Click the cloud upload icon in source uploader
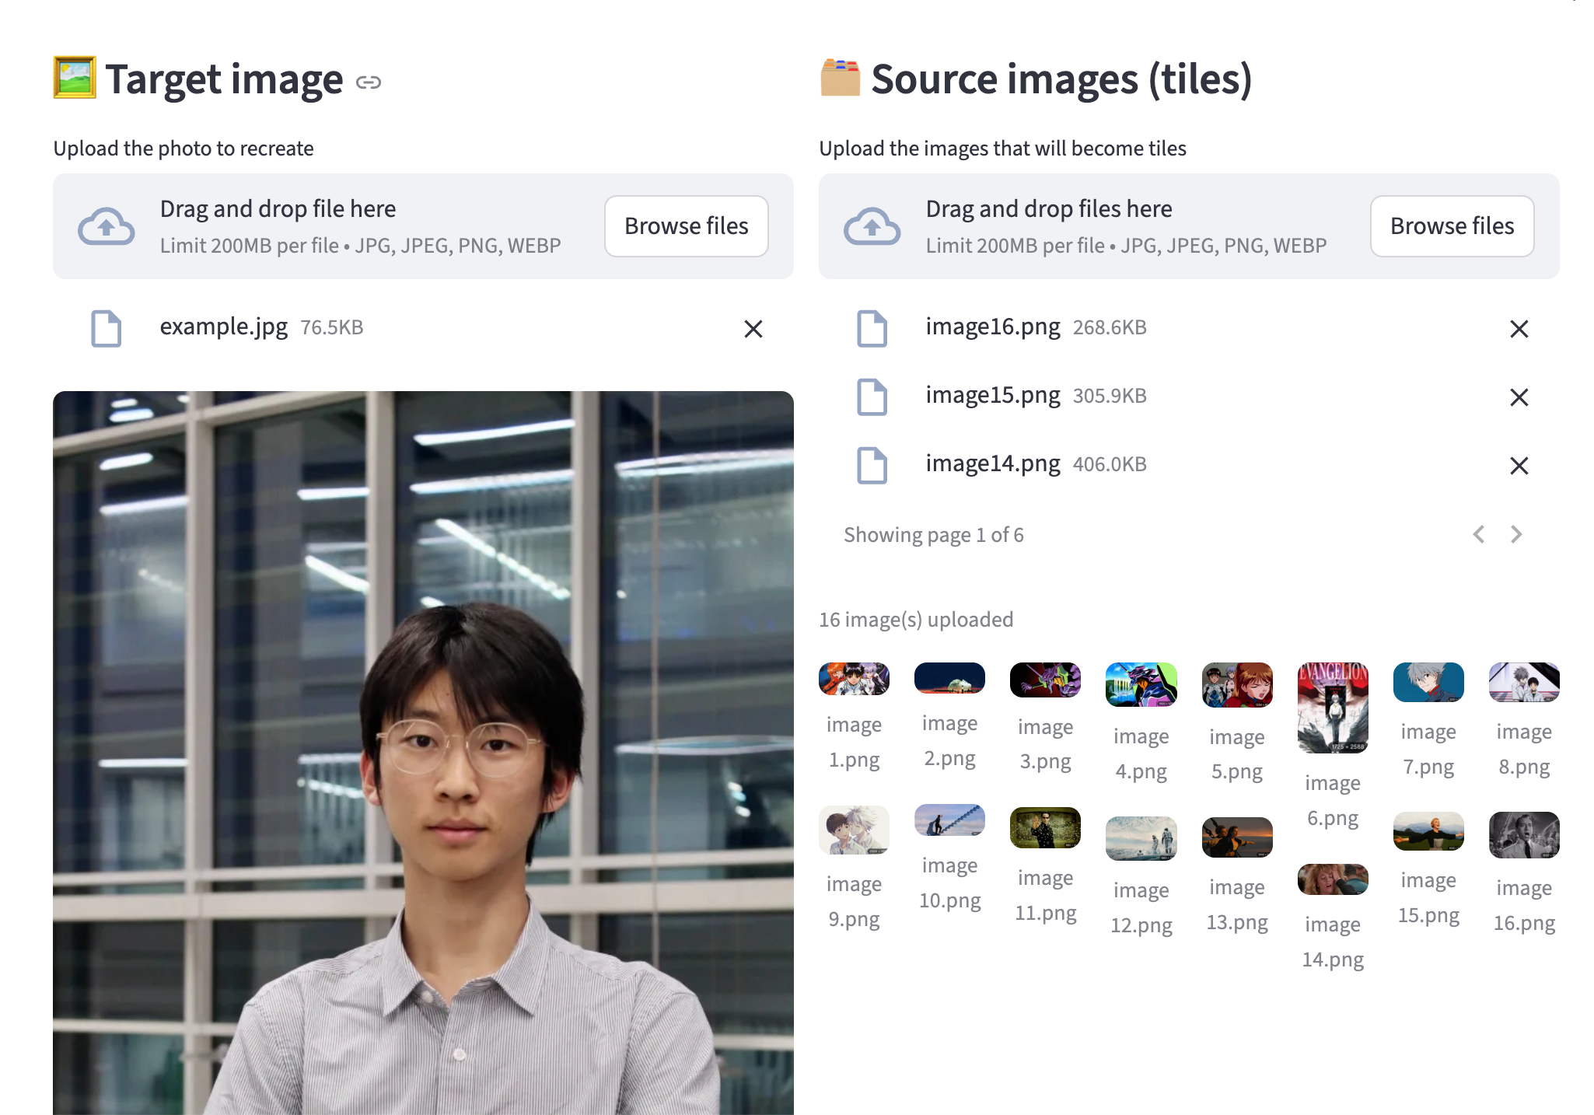The width and height of the screenshot is (1594, 1115). pos(872,226)
